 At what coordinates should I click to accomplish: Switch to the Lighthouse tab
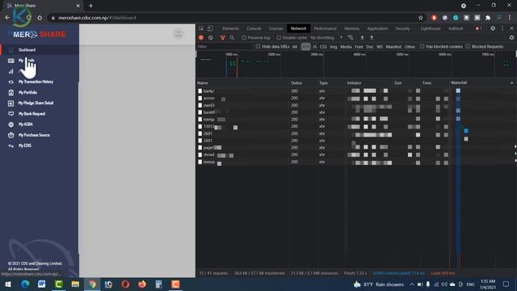pyautogui.click(x=431, y=28)
